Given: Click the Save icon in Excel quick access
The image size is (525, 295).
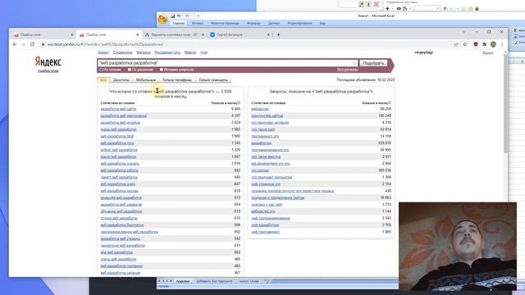Looking at the screenshot, I should (x=173, y=16).
